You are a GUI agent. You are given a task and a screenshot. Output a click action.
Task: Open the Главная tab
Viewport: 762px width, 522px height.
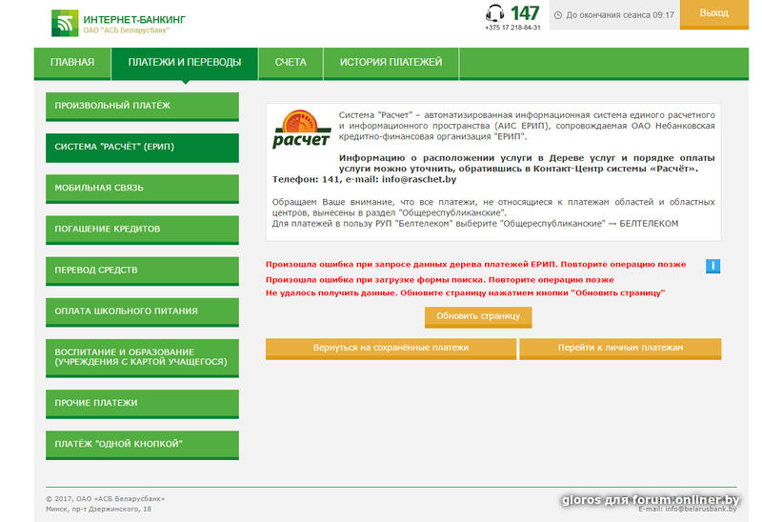click(72, 63)
